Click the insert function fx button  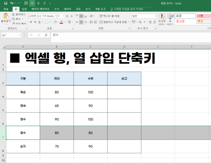point(46,35)
